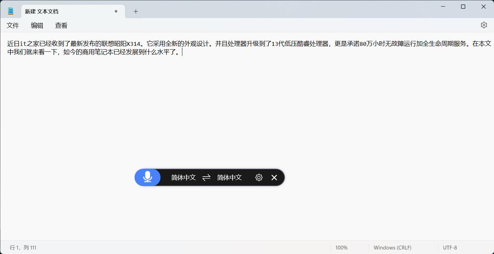Open a new document tab with plus icon
The width and height of the screenshot is (494, 254).
click(135, 11)
